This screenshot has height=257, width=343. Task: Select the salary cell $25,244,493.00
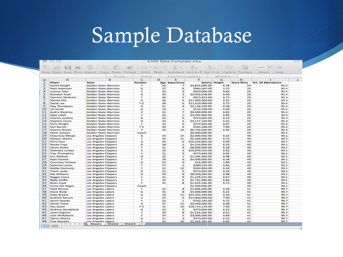[199, 195]
